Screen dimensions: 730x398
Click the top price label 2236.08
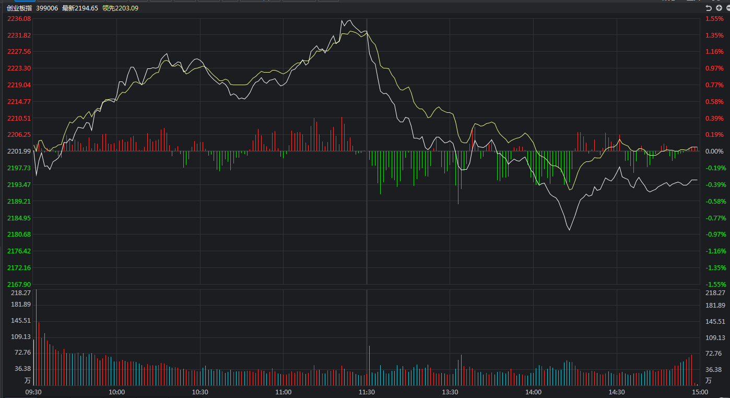(19, 19)
